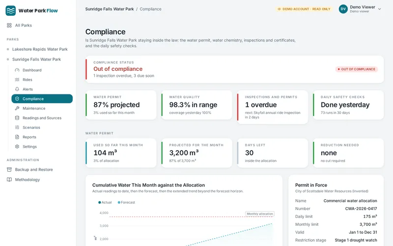Screen dimensions: 393x246
Task: Click the Reports document icon
Action: (17, 137)
